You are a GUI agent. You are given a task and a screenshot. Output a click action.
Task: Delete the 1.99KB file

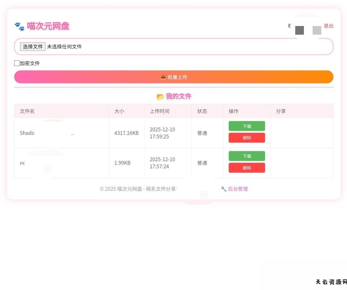tap(247, 168)
